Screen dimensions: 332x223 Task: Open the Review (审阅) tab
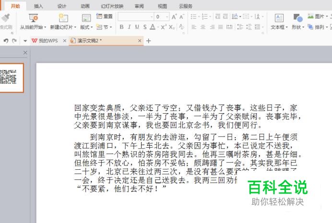pyautogui.click(x=139, y=6)
